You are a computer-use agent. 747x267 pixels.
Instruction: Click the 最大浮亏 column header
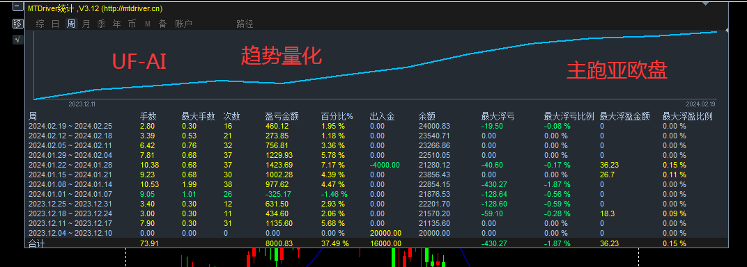pos(498,116)
